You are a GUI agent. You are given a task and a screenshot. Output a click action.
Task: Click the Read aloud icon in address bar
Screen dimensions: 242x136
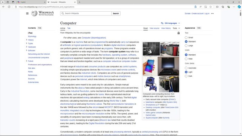coord(200,7)
